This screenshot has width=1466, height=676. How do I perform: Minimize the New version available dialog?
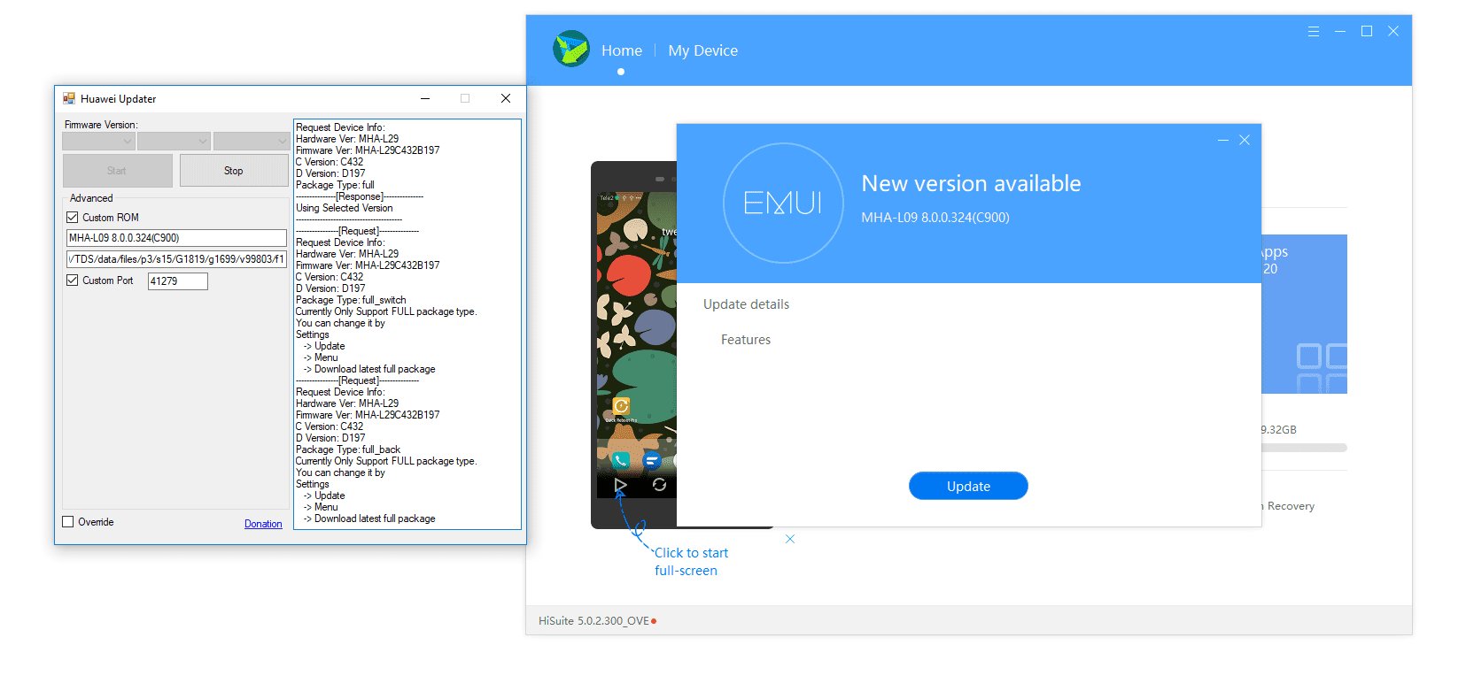pyautogui.click(x=1223, y=140)
